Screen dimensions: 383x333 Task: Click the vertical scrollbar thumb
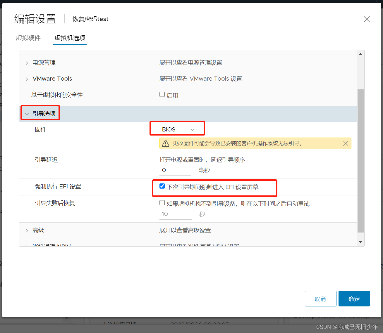click(360, 161)
